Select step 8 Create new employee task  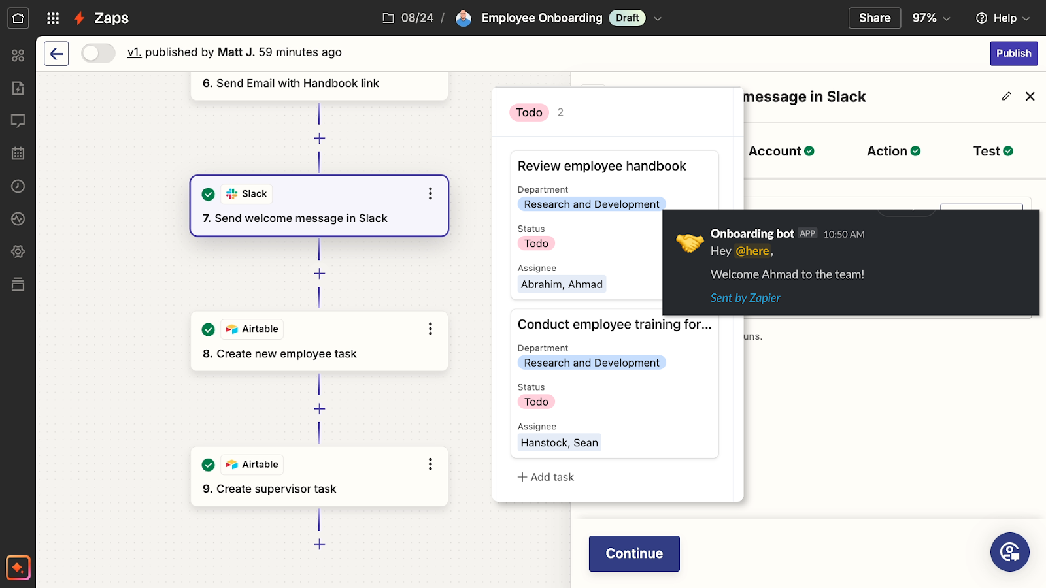tap(319, 342)
